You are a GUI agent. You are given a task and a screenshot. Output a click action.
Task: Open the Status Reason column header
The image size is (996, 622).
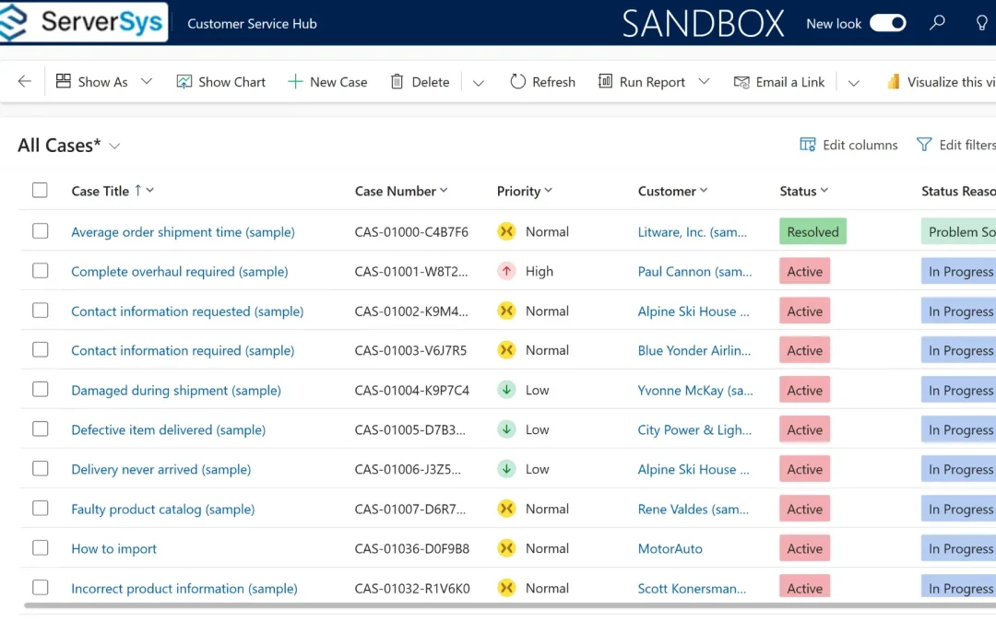coord(958,191)
